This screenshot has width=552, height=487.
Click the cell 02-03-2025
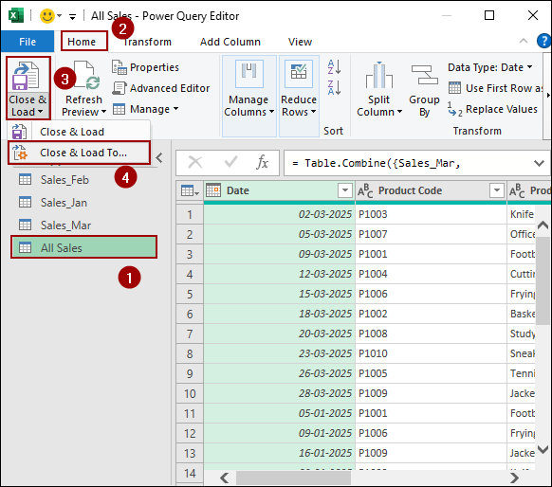[279, 214]
